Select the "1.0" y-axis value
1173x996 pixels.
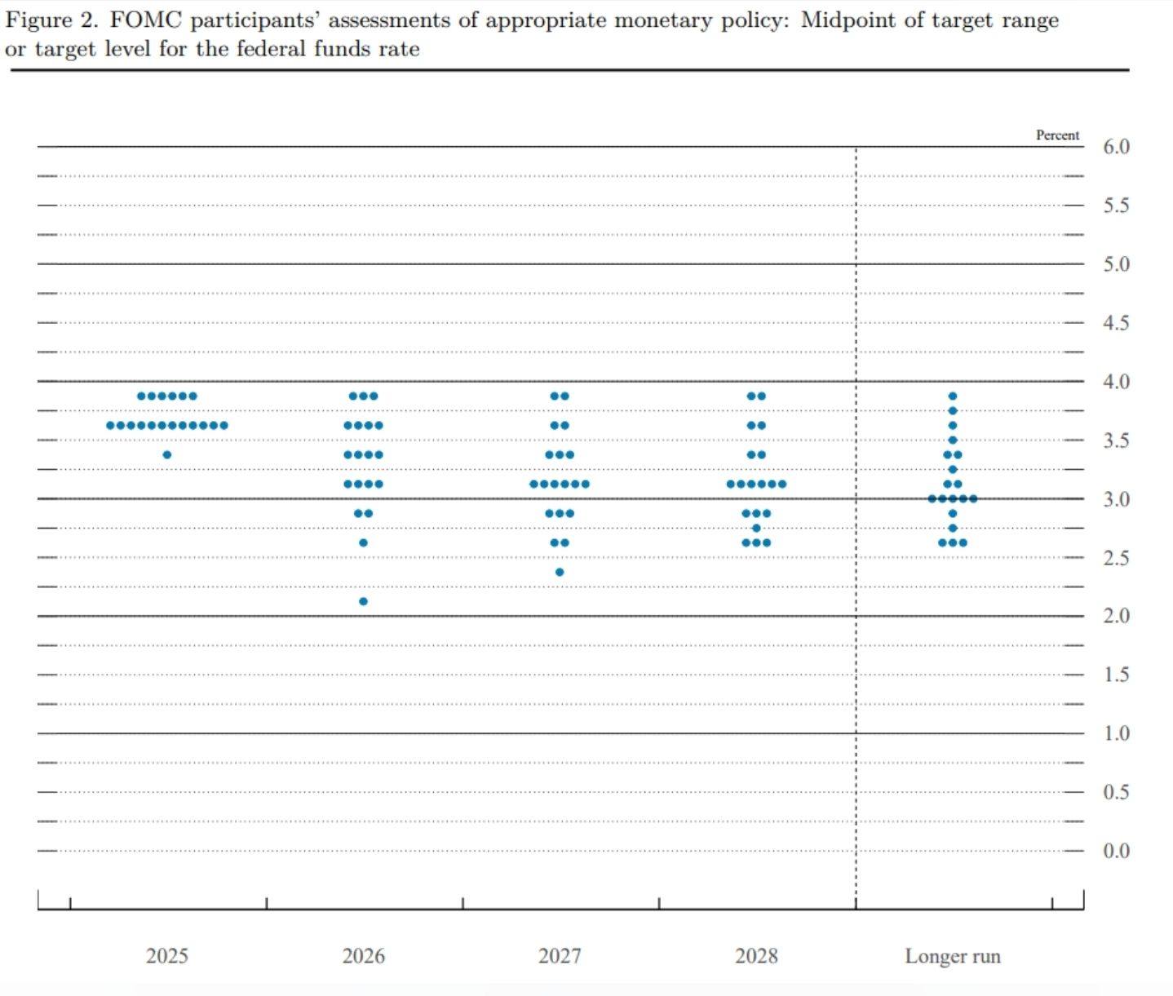[x=1117, y=733]
